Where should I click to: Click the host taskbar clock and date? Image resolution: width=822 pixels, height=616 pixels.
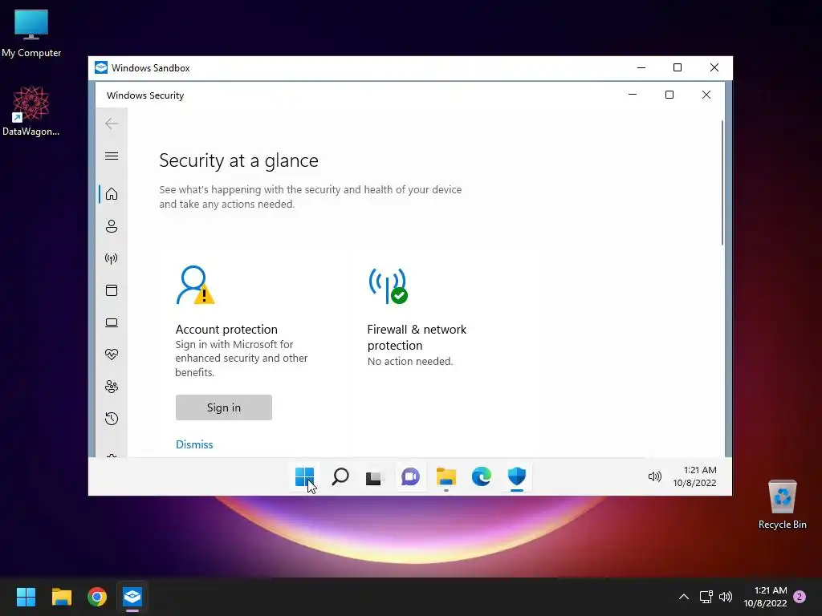pos(765,597)
